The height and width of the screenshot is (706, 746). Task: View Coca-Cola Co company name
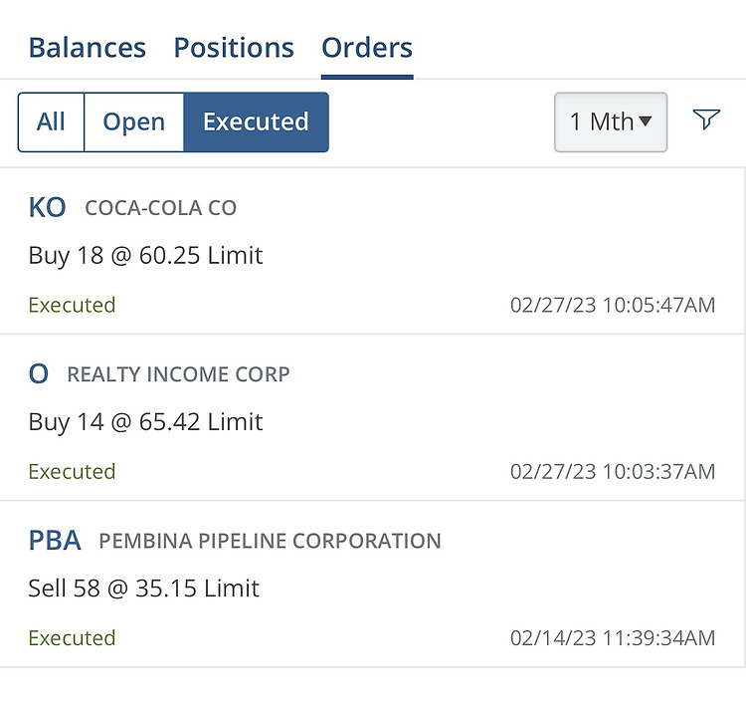point(160,208)
